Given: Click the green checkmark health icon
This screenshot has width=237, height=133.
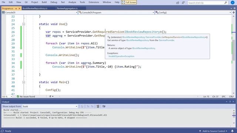Looking at the screenshot, I should 18,96.
